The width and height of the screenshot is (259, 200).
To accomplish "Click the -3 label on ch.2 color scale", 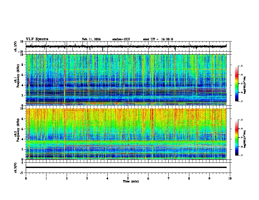I will pos(241,120).
